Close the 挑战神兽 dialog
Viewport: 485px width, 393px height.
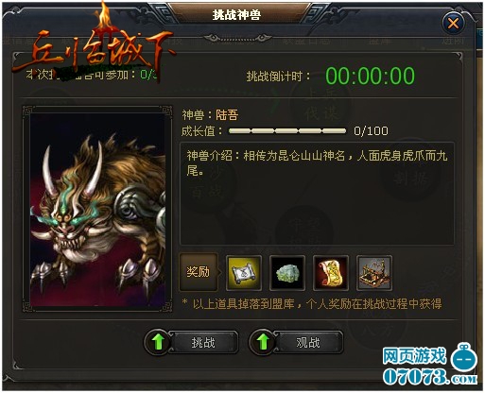point(453,23)
